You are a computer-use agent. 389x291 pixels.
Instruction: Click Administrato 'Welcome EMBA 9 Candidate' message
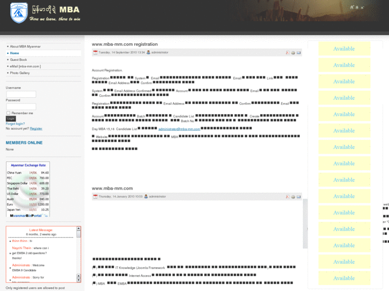click(x=28, y=268)
